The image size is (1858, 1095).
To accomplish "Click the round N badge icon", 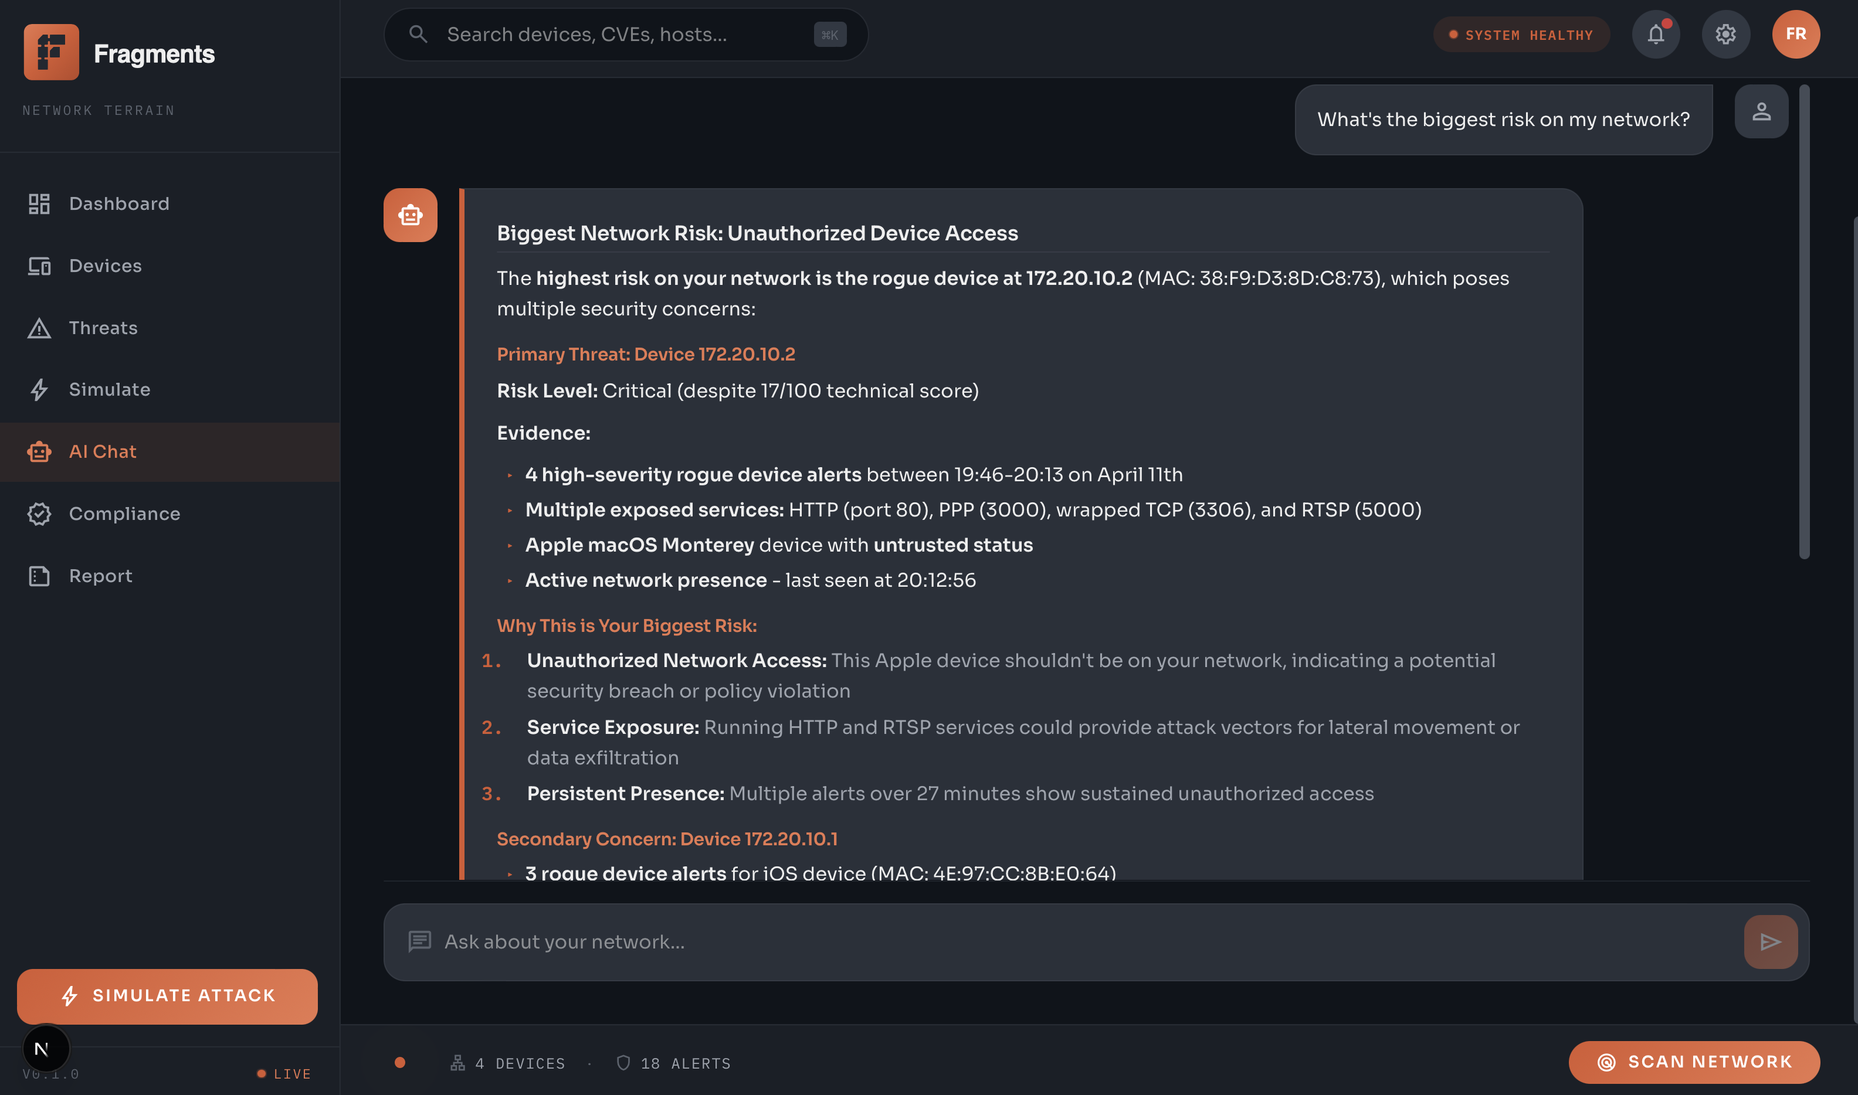I will 45,1049.
